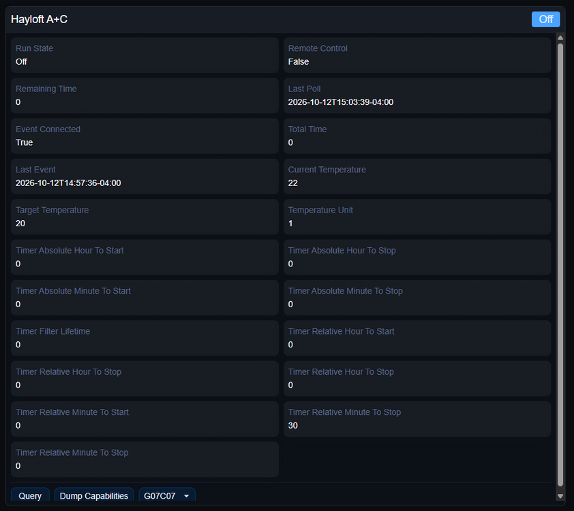The image size is (574, 511).
Task: Select the Current Temperature label
Action: pyautogui.click(x=327, y=170)
